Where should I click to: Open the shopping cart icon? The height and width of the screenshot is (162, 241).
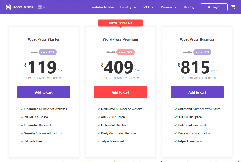point(233,7)
